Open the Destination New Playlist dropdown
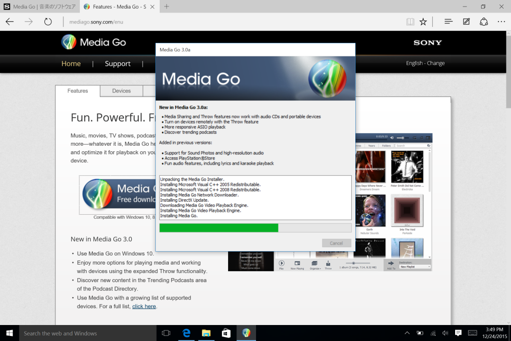 click(x=415, y=267)
